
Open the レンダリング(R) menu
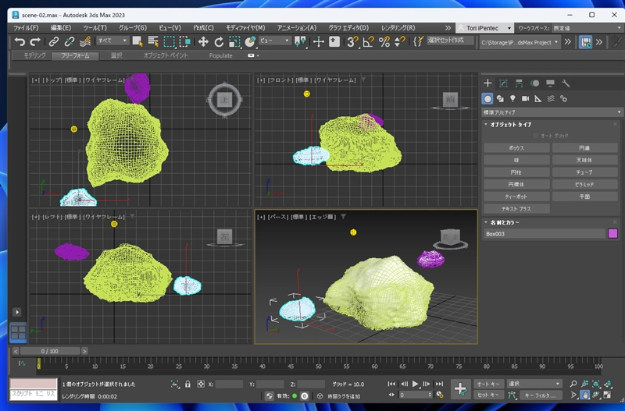tap(398, 28)
